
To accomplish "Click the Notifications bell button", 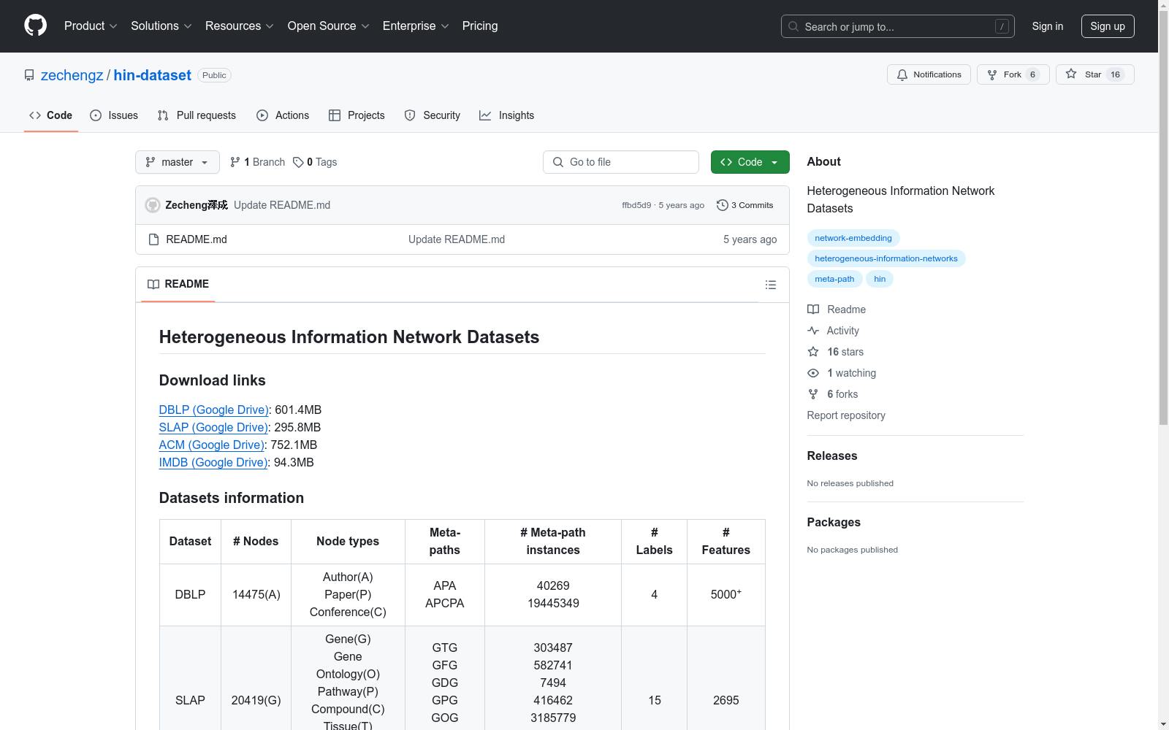I will 929,74.
